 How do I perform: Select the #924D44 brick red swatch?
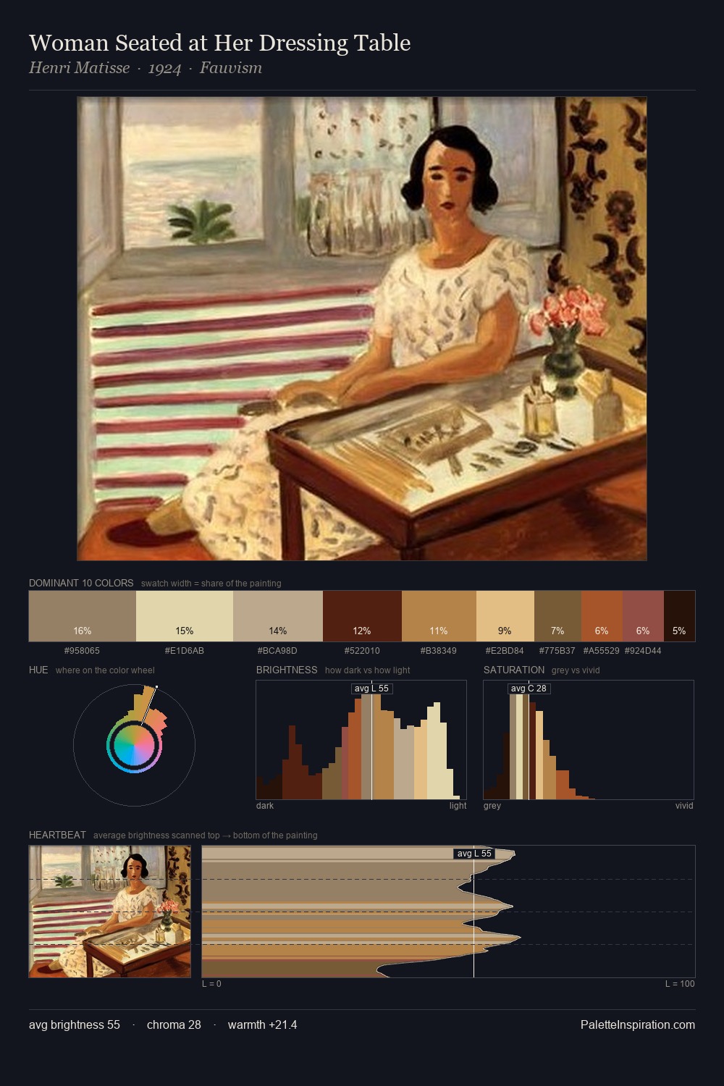pos(643,616)
